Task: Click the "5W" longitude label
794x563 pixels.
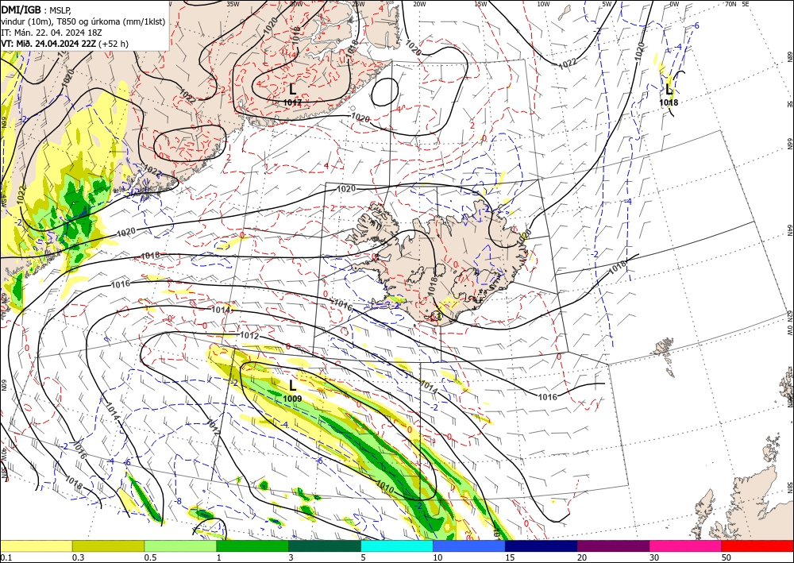Action: [x=607, y=4]
